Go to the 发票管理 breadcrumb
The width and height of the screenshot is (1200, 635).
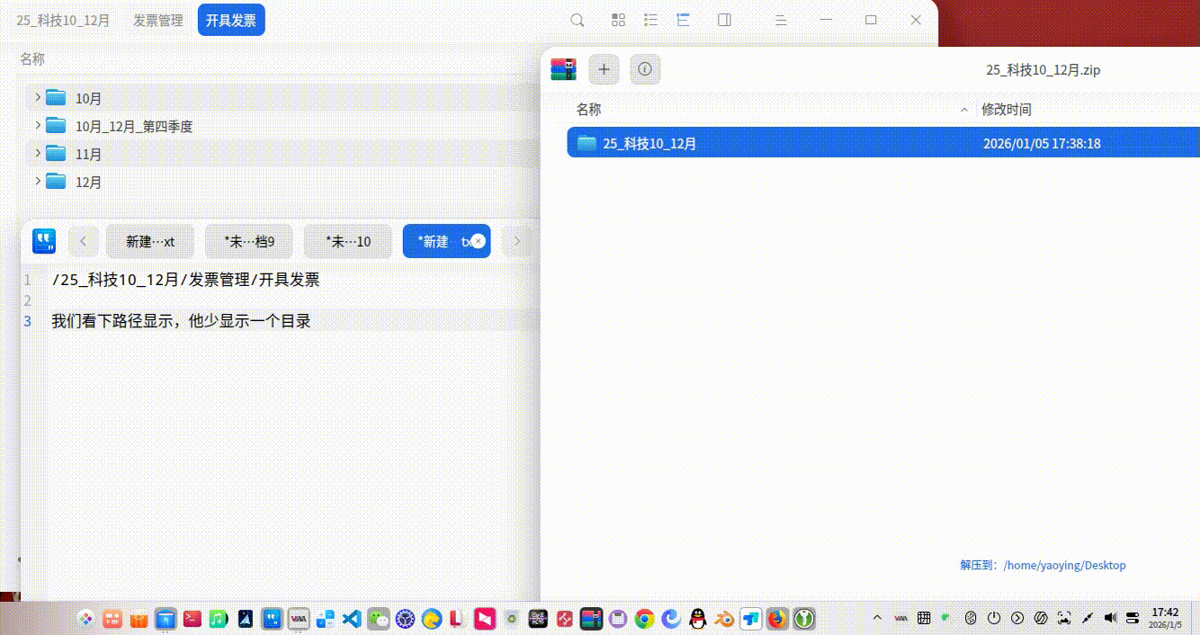tap(157, 20)
